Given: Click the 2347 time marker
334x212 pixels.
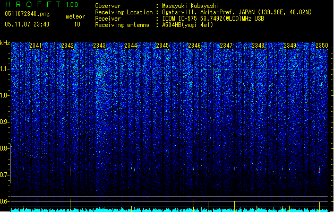Looking at the screenshot, I should [226, 46].
